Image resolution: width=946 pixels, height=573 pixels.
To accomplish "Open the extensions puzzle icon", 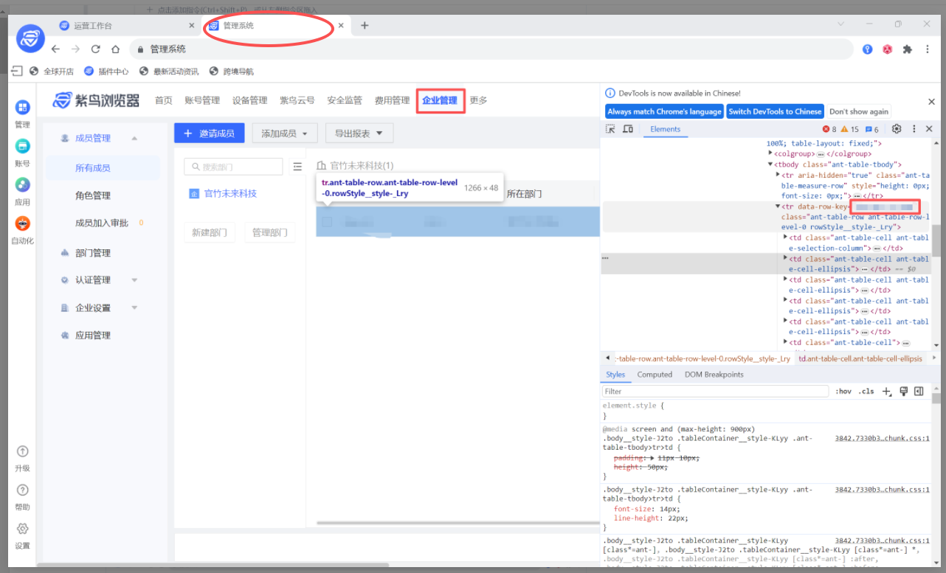I will tap(908, 49).
